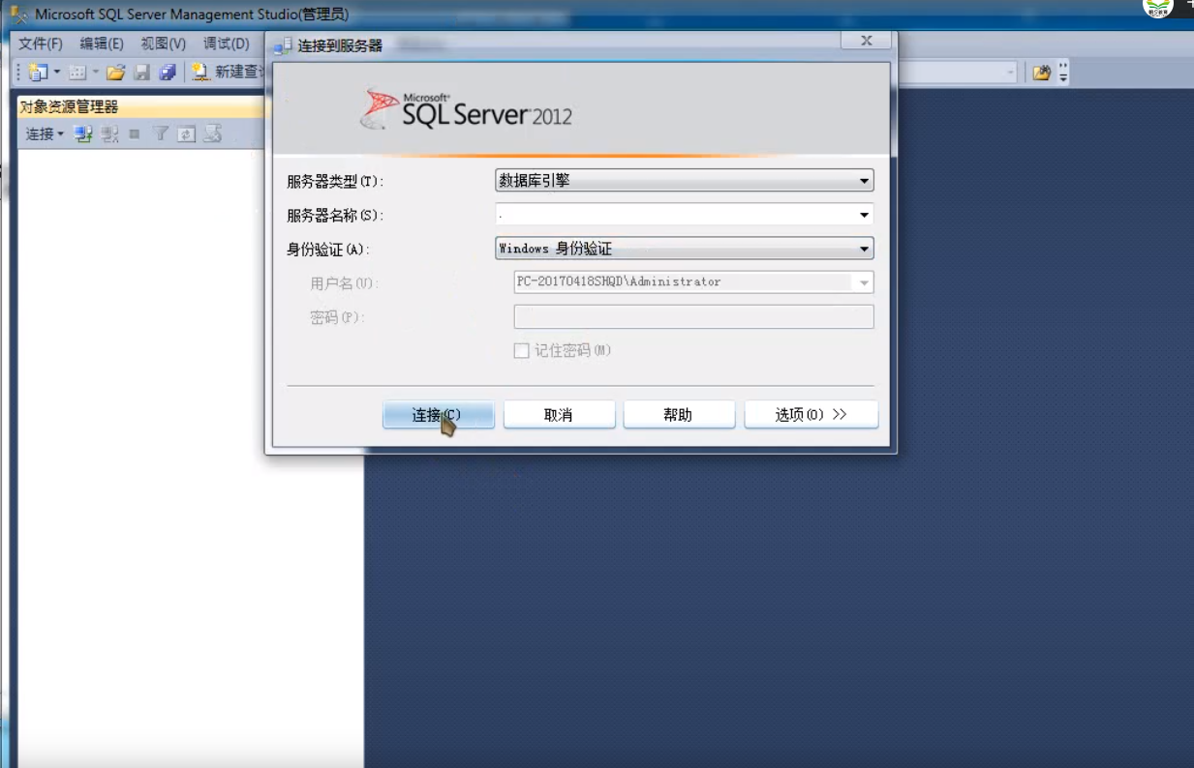Open the 文件(F) menu

[x=41, y=44]
